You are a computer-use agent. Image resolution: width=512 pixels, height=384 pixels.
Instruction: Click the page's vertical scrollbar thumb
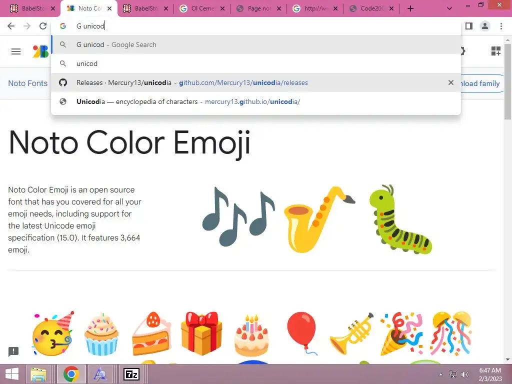tap(508, 81)
